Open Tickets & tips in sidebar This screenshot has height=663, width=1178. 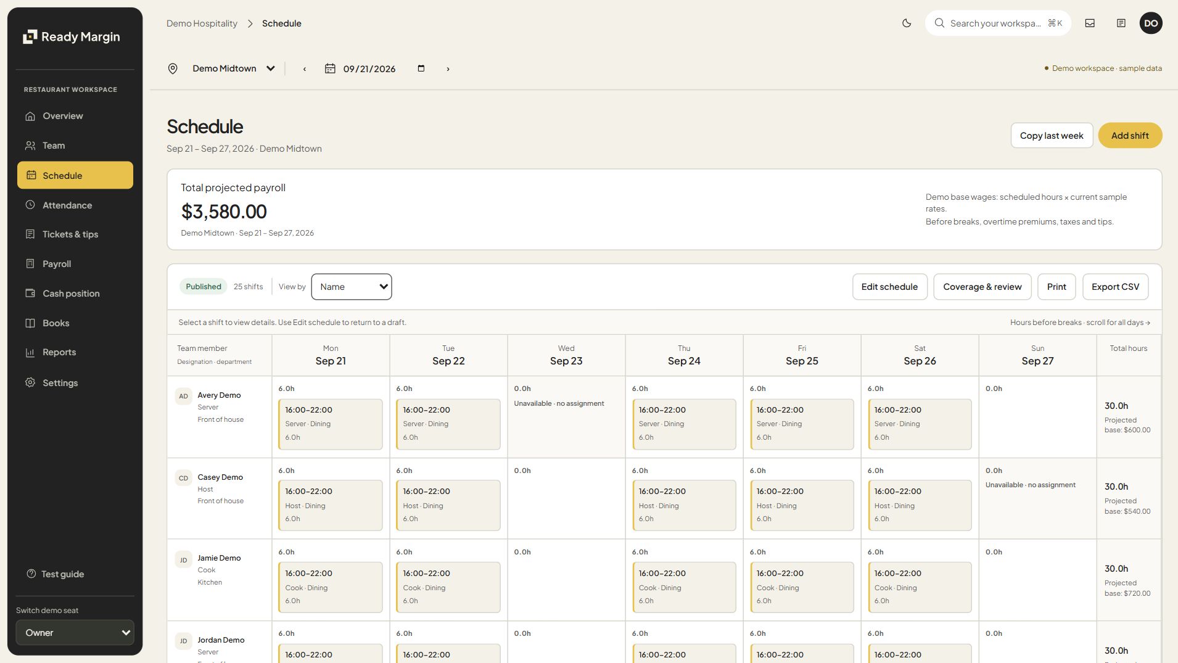(75, 234)
